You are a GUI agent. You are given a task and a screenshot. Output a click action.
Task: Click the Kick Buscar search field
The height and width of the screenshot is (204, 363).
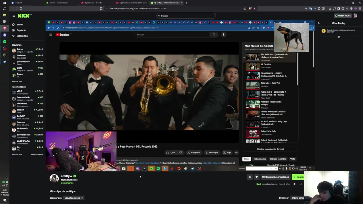(x=186, y=16)
